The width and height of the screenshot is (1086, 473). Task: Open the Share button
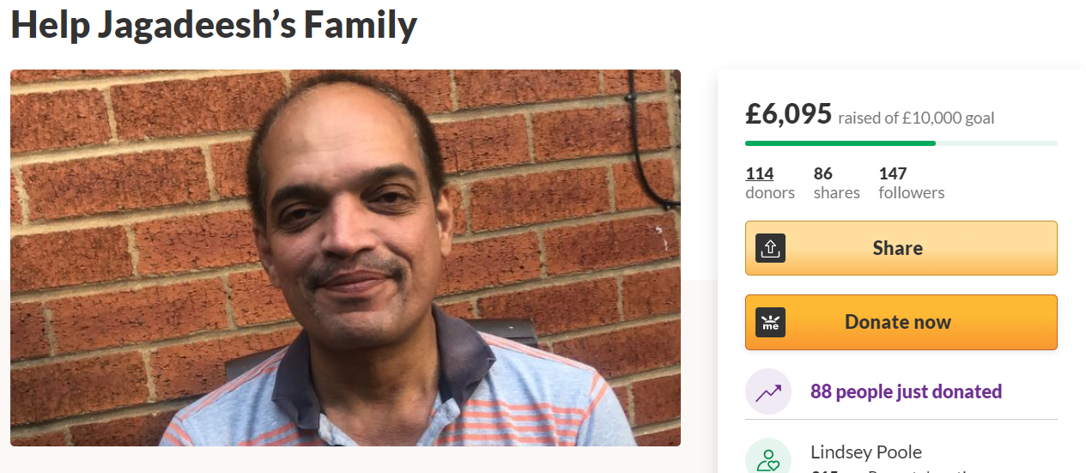901,248
